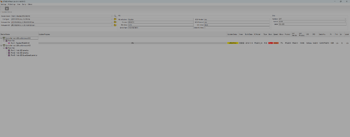Click the SuperSpeed generic hub Port5 icon
Viewport: 350px width, 137px height.
[9, 55]
